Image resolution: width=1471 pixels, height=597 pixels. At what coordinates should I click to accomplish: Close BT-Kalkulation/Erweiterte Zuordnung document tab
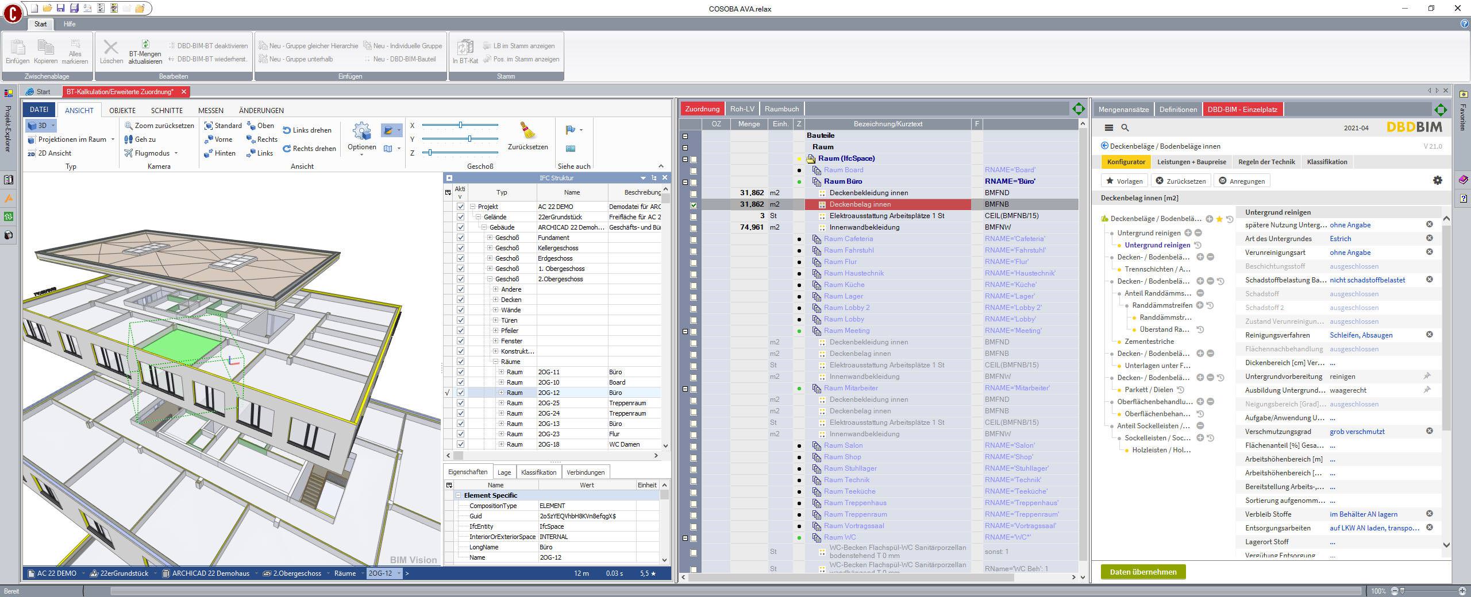click(184, 92)
